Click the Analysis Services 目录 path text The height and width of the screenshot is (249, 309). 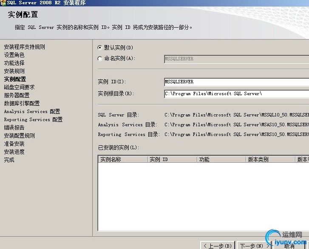(237, 124)
